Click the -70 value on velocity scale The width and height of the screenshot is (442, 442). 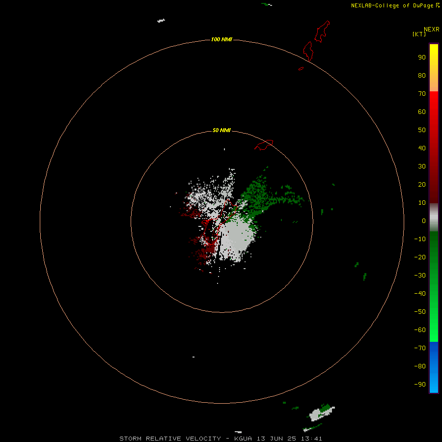click(x=420, y=348)
